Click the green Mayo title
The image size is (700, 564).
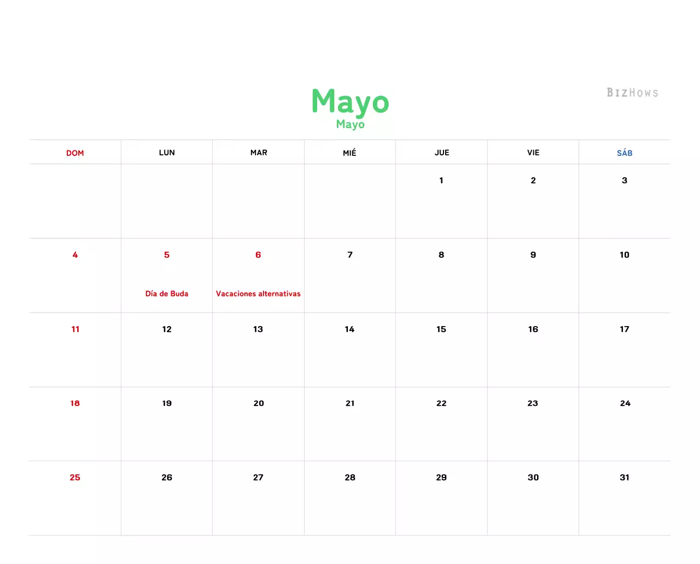(x=349, y=102)
